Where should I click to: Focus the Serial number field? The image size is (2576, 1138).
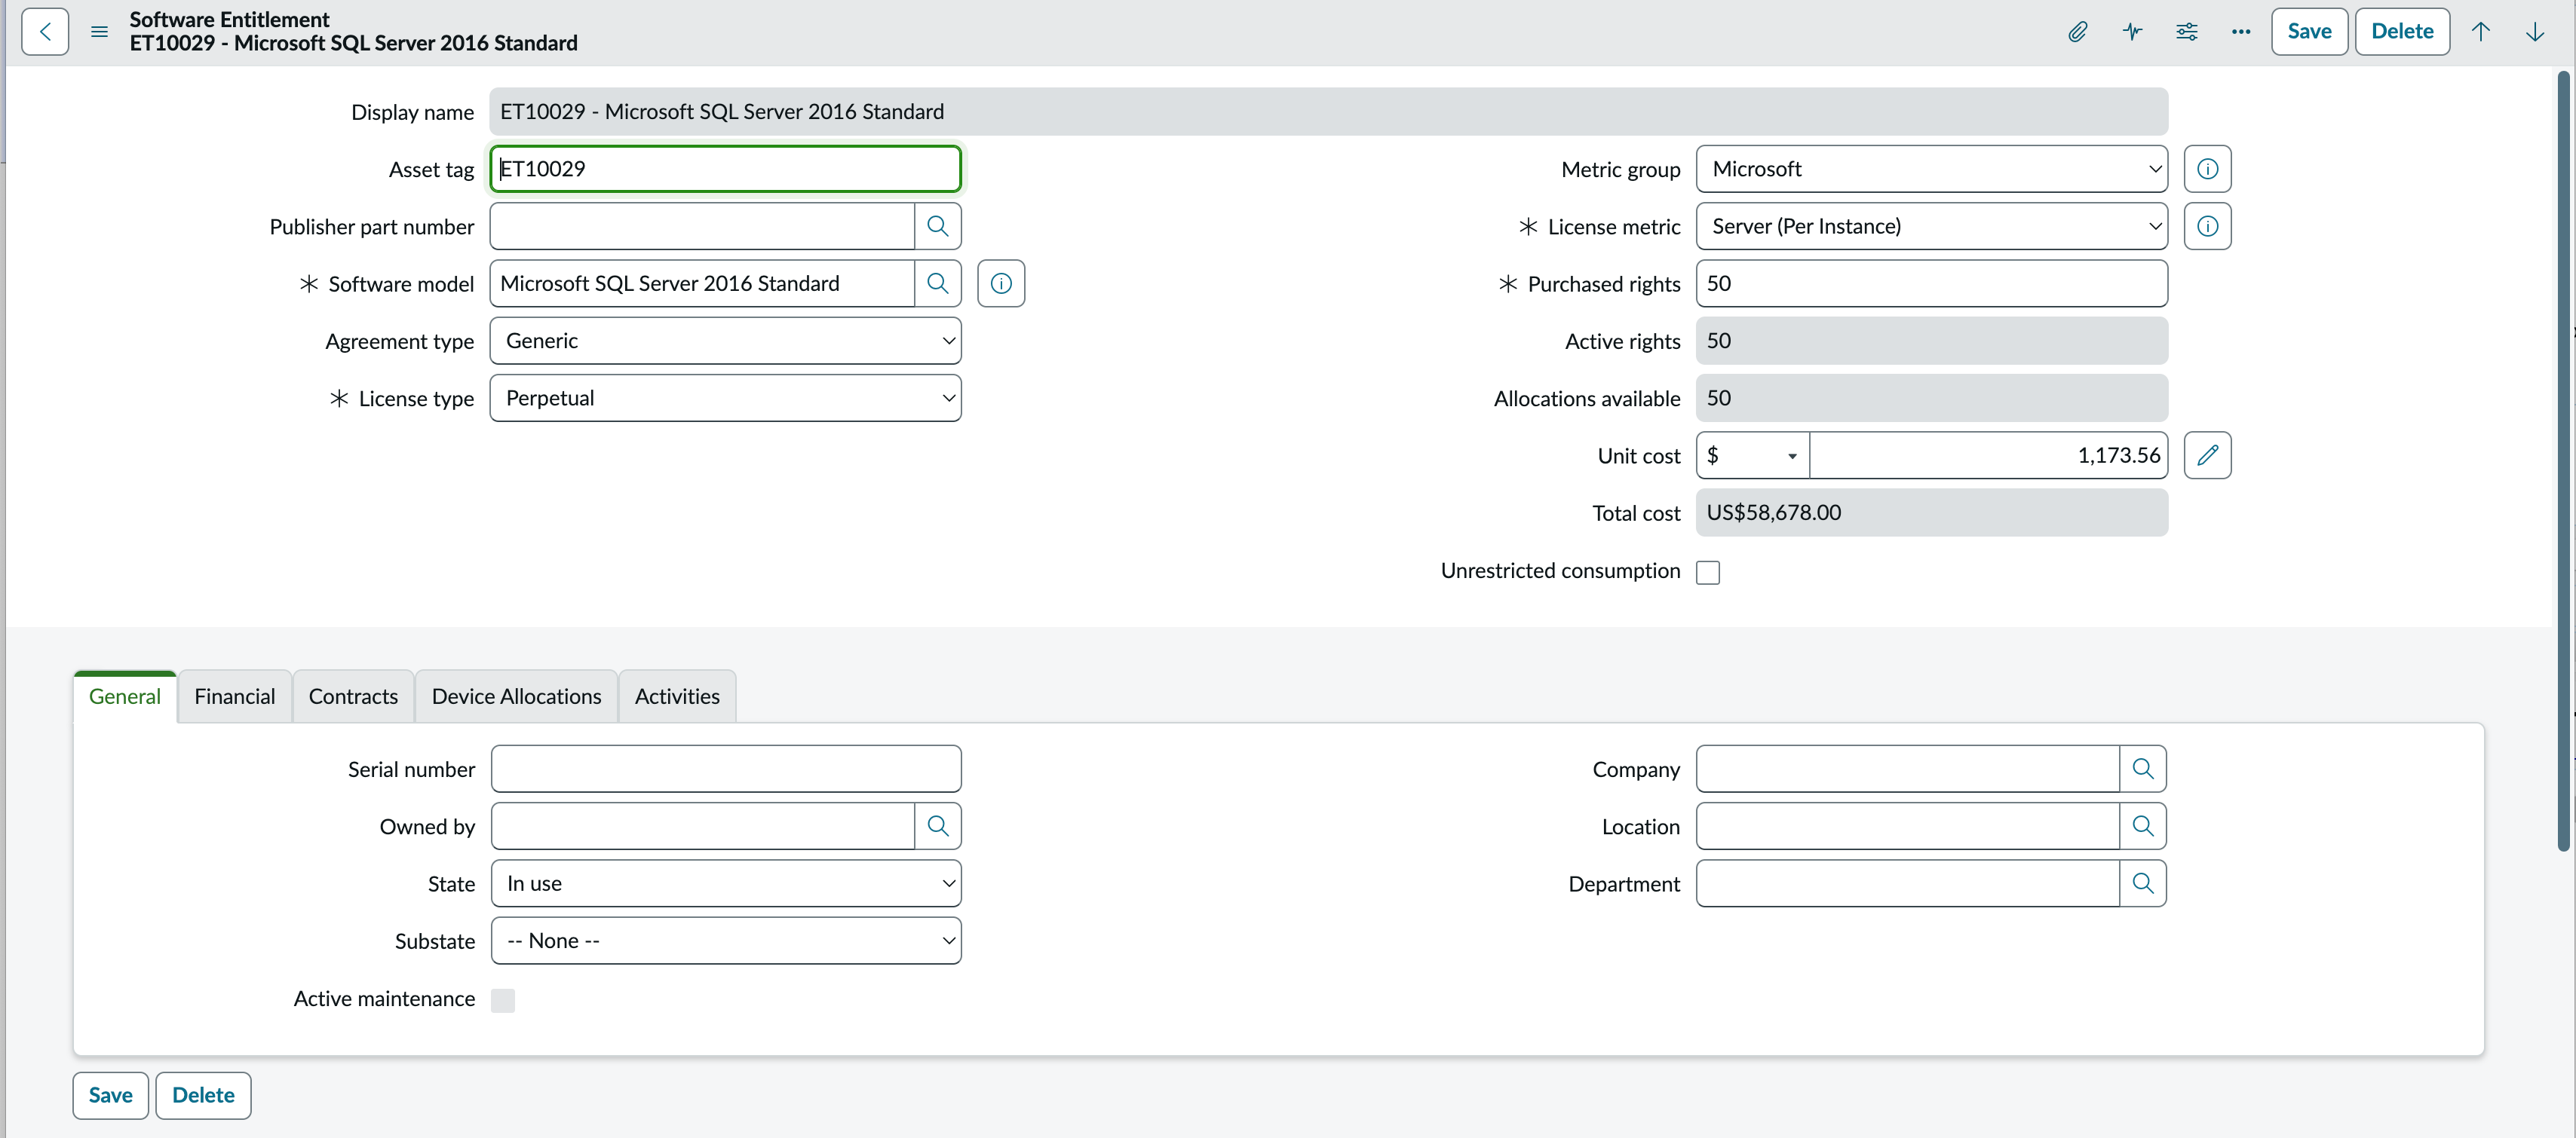click(726, 768)
